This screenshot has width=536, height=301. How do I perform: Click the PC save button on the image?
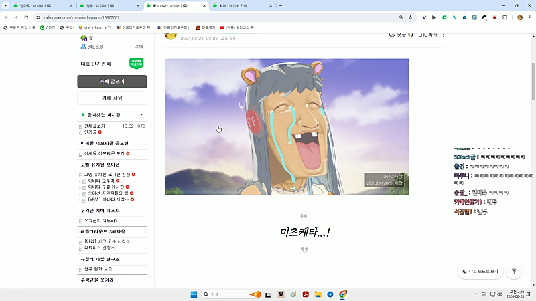click(x=393, y=177)
